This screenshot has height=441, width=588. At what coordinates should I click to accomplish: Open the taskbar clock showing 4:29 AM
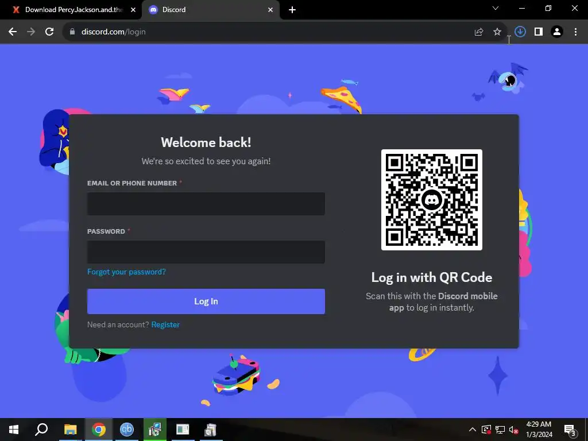point(539,430)
